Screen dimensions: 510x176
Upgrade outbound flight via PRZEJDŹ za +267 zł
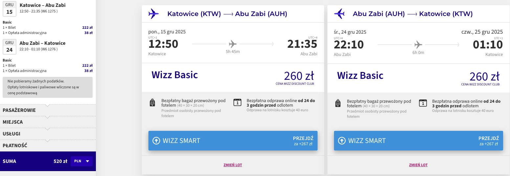pyautogui.click(x=303, y=141)
